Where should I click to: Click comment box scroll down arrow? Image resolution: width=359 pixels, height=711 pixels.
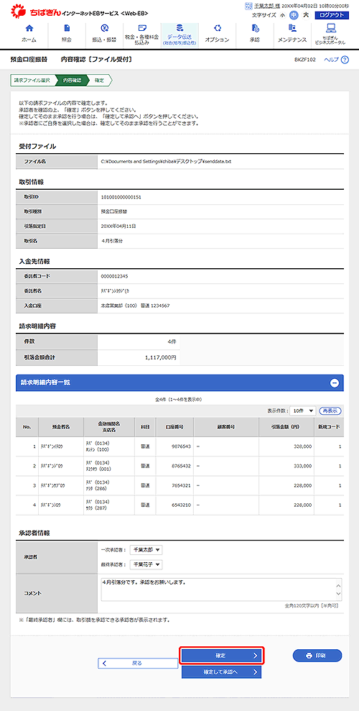(338, 595)
